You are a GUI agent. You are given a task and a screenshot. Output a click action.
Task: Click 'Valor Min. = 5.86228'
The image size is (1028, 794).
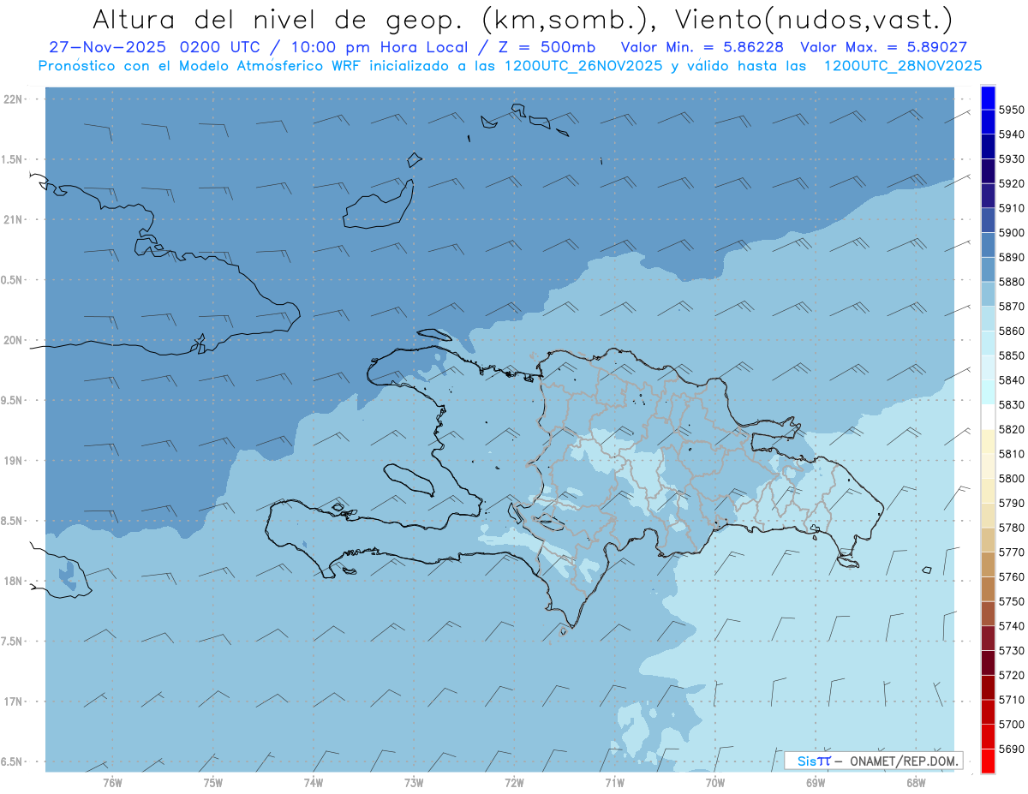(x=702, y=47)
